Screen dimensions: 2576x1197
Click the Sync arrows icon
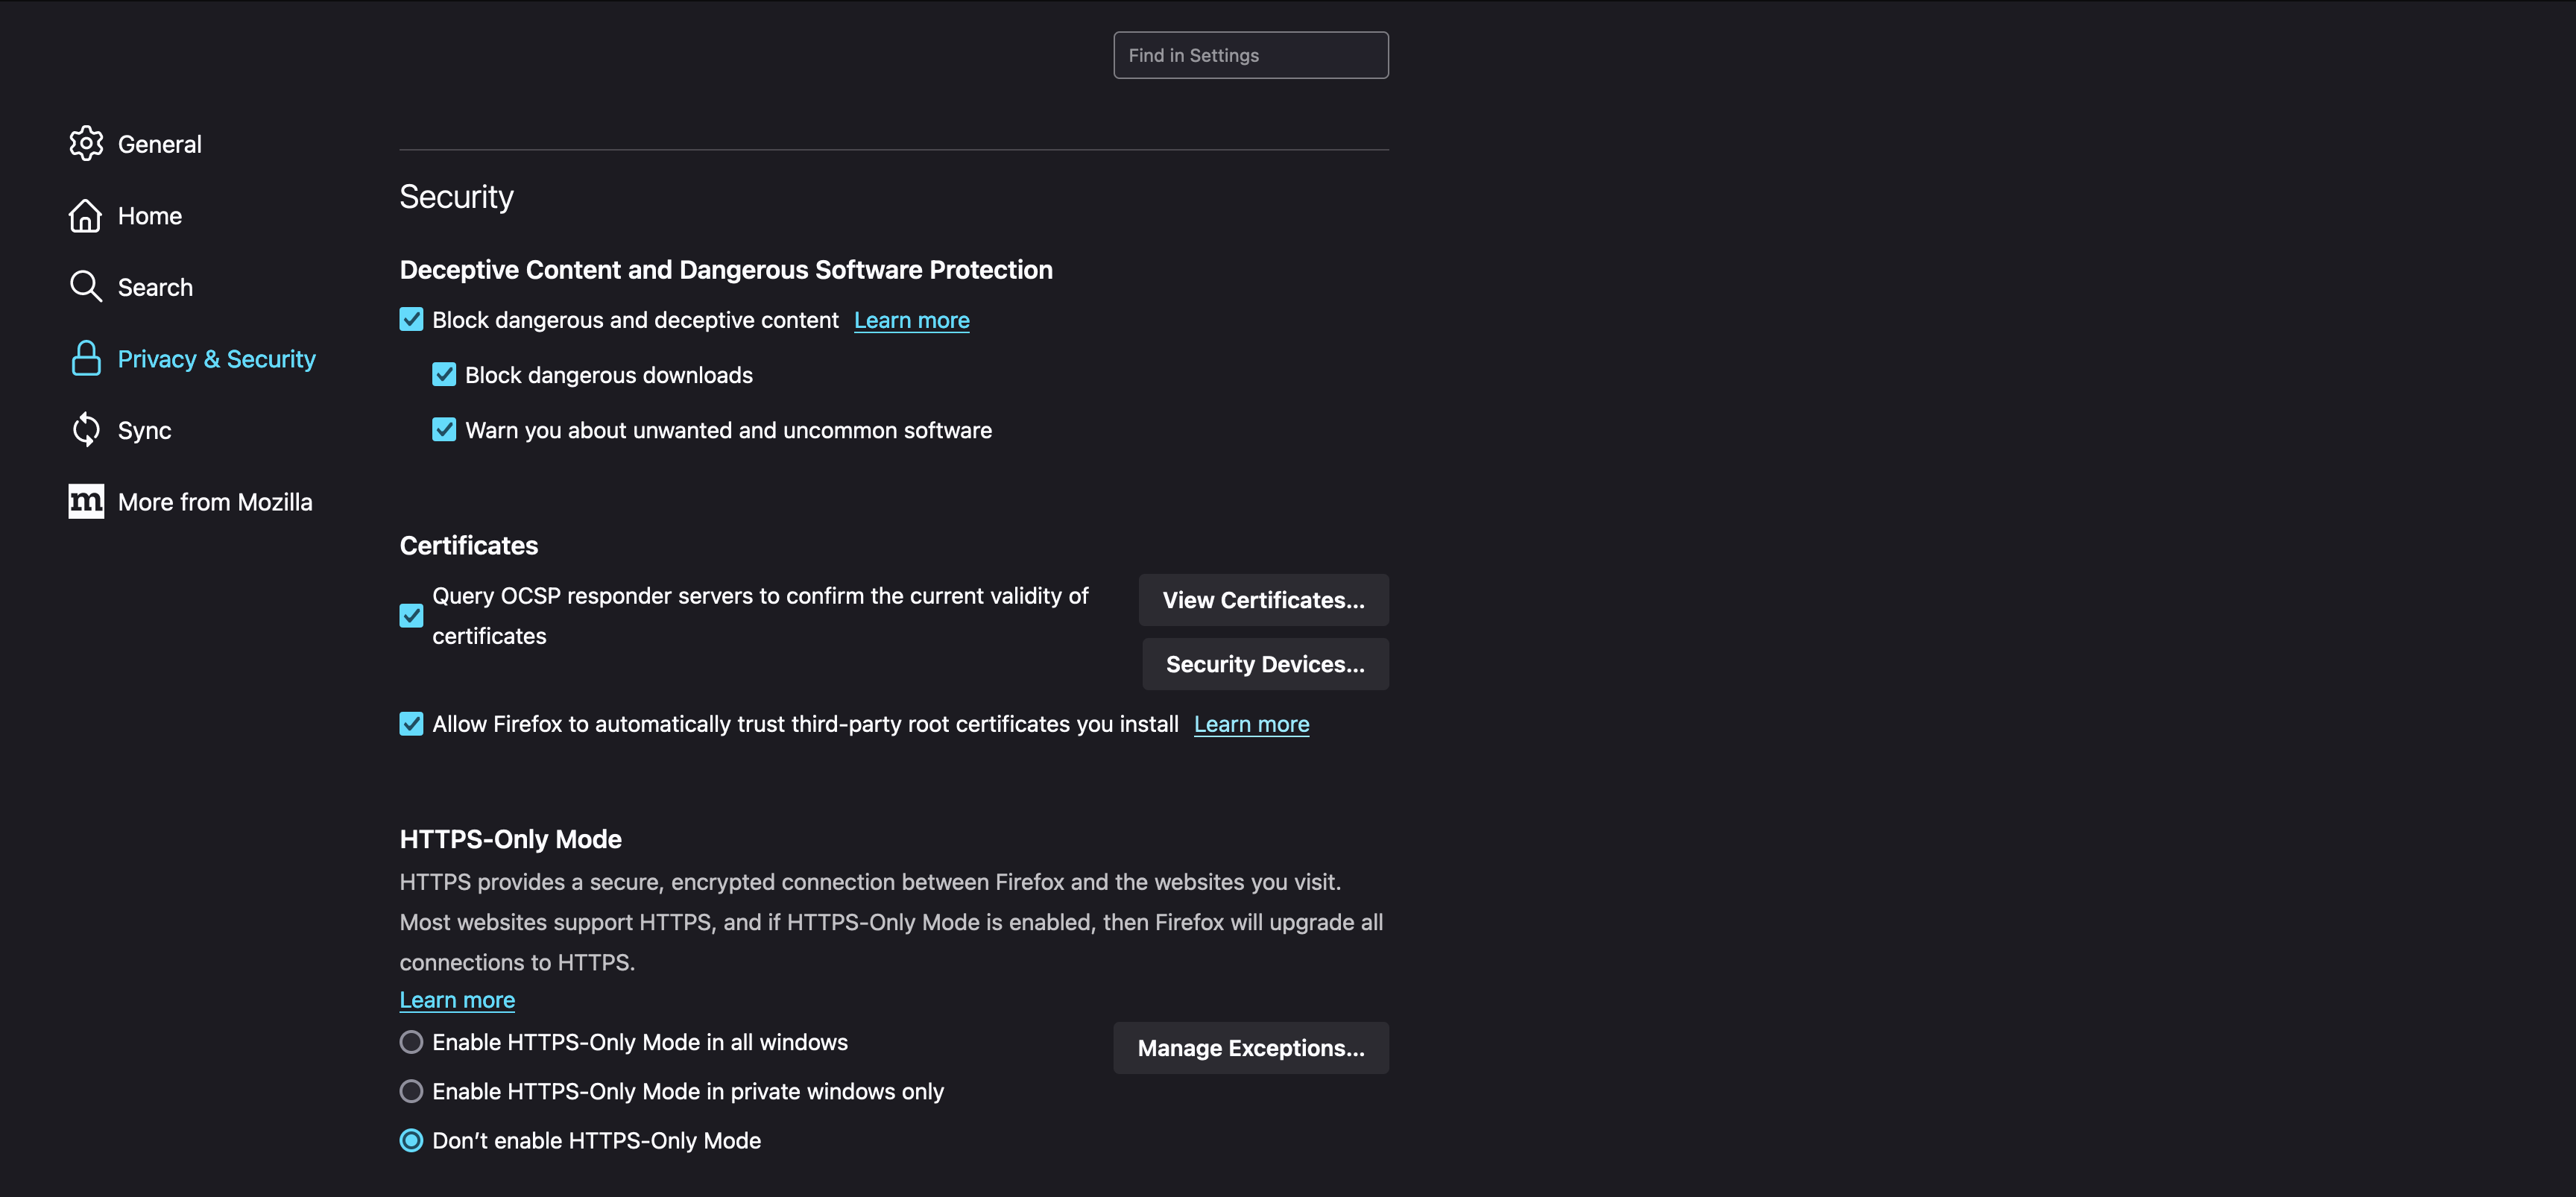pos(86,430)
